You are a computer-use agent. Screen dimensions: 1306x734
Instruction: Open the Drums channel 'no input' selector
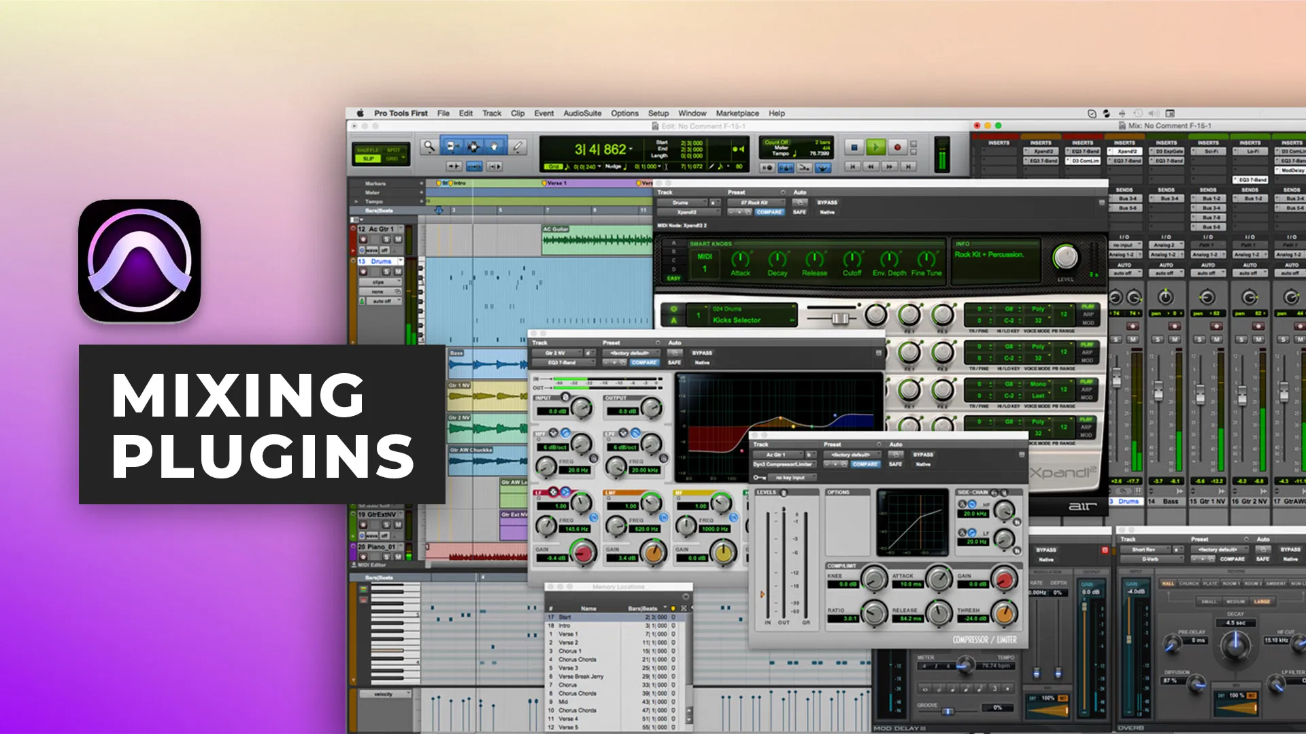pyautogui.click(x=1124, y=245)
